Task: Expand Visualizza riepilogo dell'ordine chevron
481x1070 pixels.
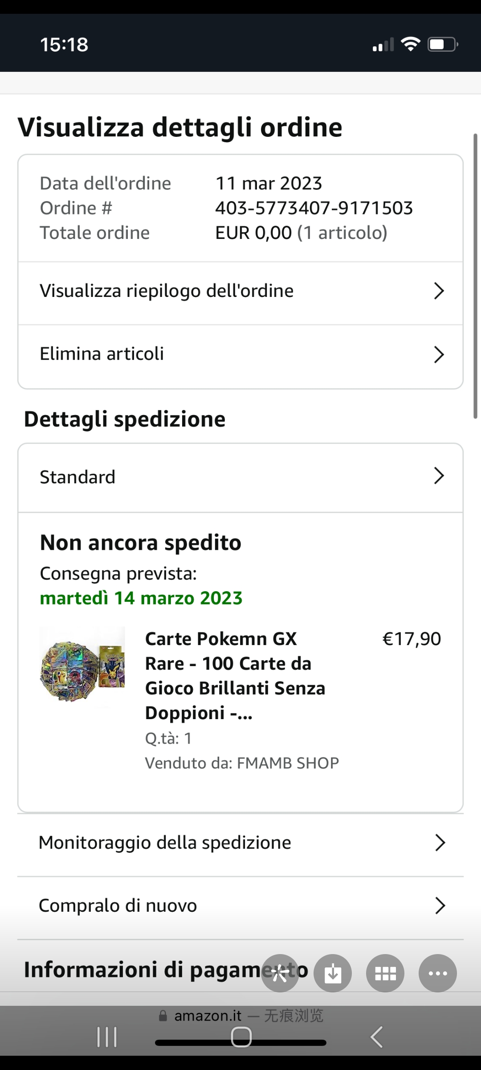Action: [439, 291]
